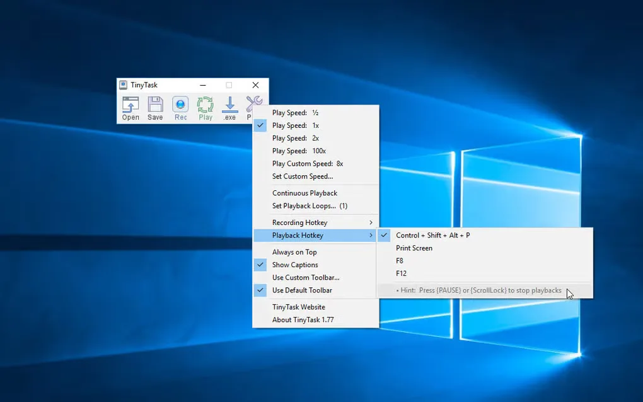
Task: Click the green Play arrows icon
Action: pos(205,108)
